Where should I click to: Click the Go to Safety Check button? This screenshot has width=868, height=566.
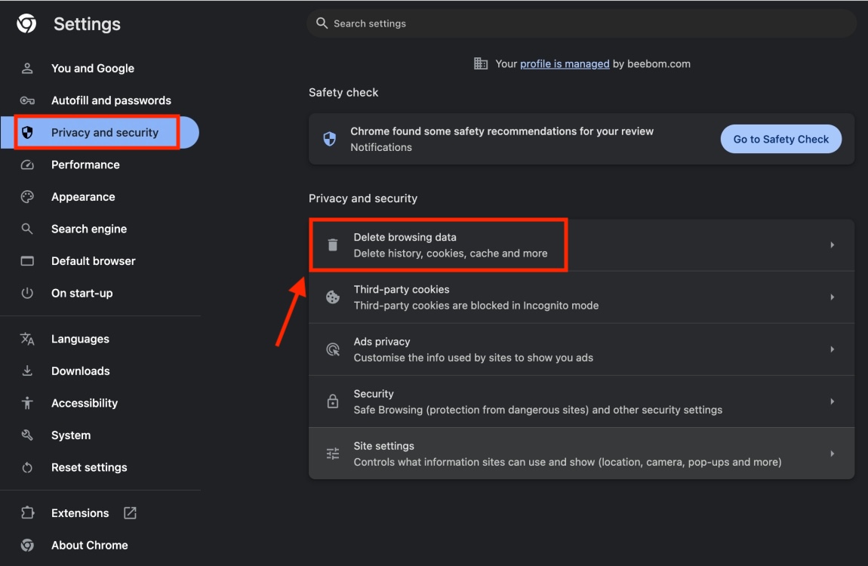pyautogui.click(x=780, y=139)
